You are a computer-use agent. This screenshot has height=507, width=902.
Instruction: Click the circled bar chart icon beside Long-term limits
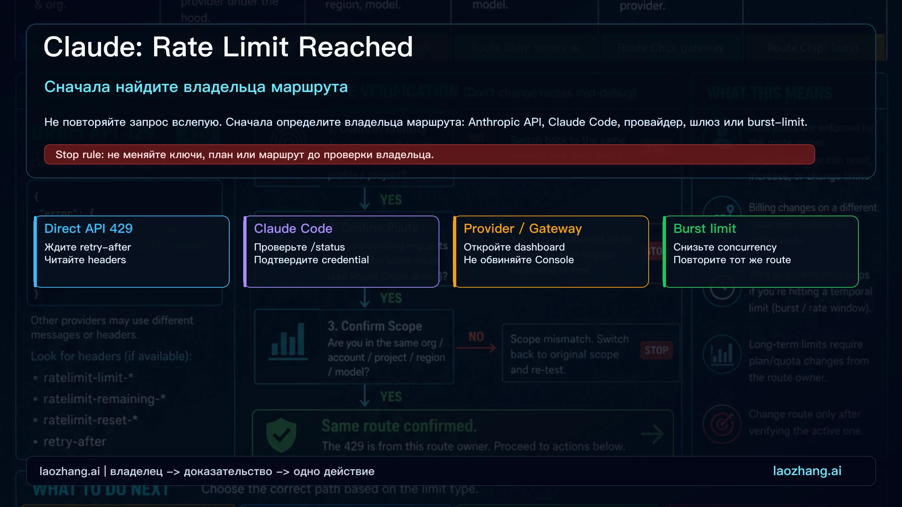click(x=722, y=354)
